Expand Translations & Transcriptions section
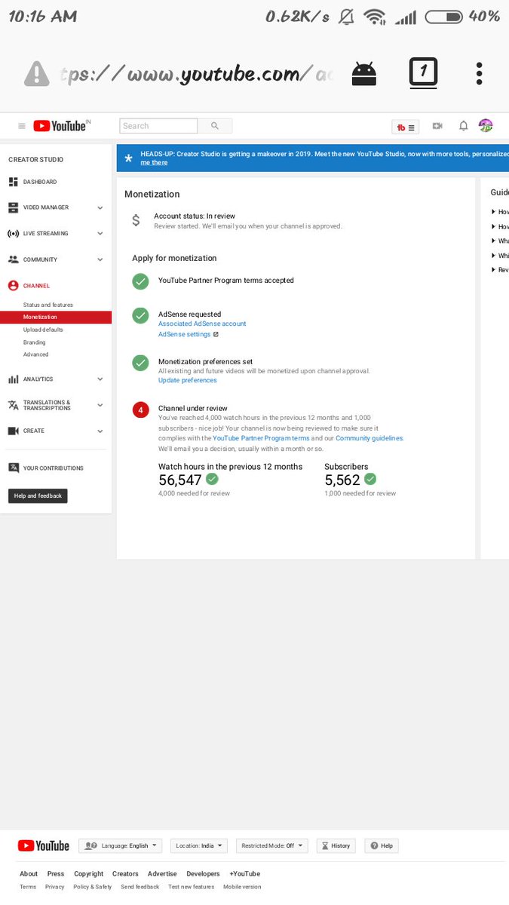The image size is (509, 905). pyautogui.click(x=100, y=405)
